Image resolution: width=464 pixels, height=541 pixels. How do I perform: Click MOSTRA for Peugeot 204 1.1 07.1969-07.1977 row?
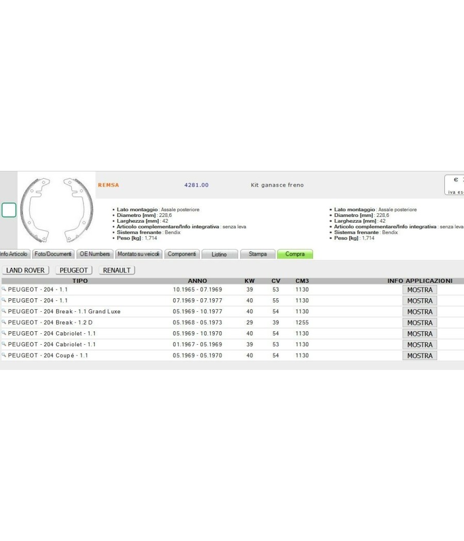click(x=420, y=301)
